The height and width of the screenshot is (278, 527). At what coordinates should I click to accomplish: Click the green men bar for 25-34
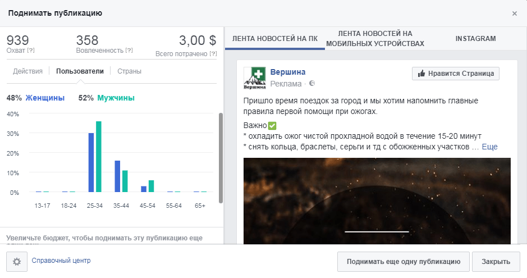pyautogui.click(x=98, y=157)
